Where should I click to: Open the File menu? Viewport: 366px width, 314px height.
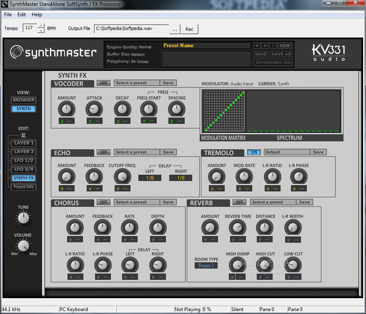(x=8, y=15)
